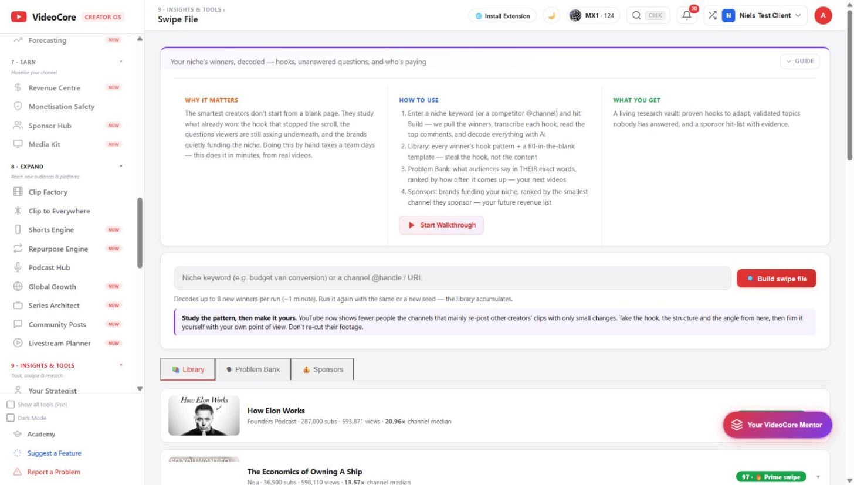Enable Show all tools (Pro) checkbox

[x=11, y=405]
